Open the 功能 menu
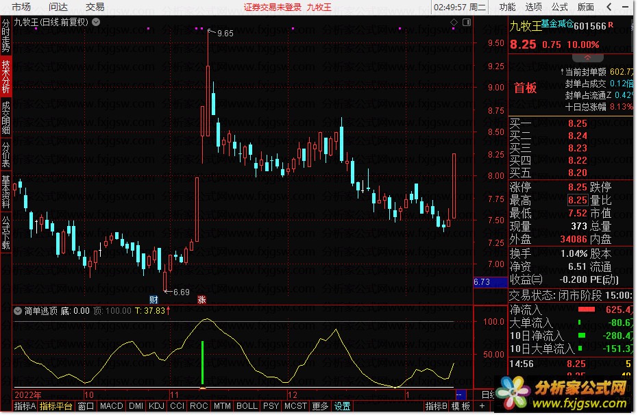638x415 pixels. pyautogui.click(x=507, y=7)
